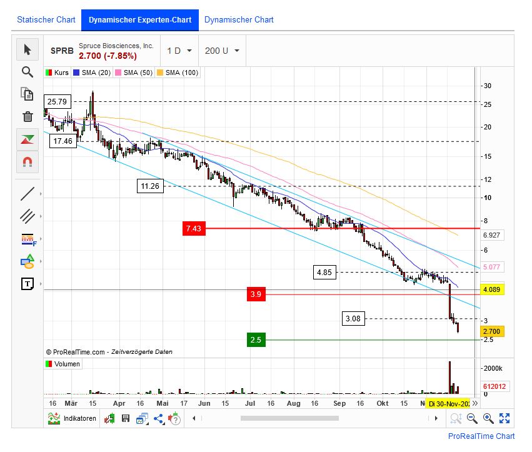Toggle the magnet snapping tool
The height and width of the screenshot is (452, 532).
(27, 162)
